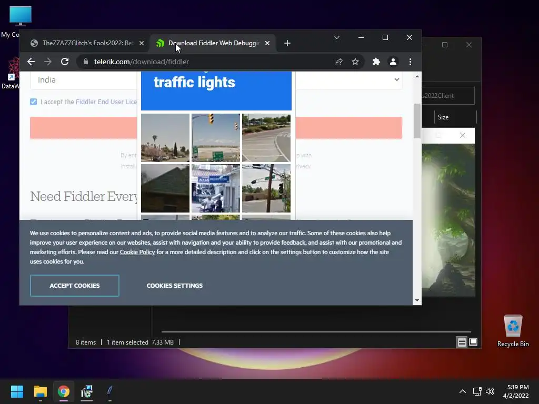Click the vertical scrollbar thumb in Chrome

417,121
